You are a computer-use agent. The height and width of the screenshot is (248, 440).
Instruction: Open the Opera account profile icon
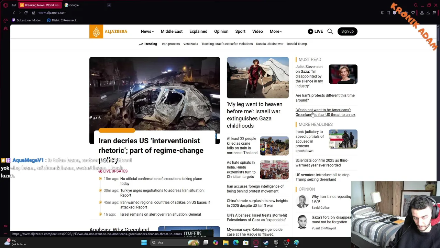tap(422, 13)
